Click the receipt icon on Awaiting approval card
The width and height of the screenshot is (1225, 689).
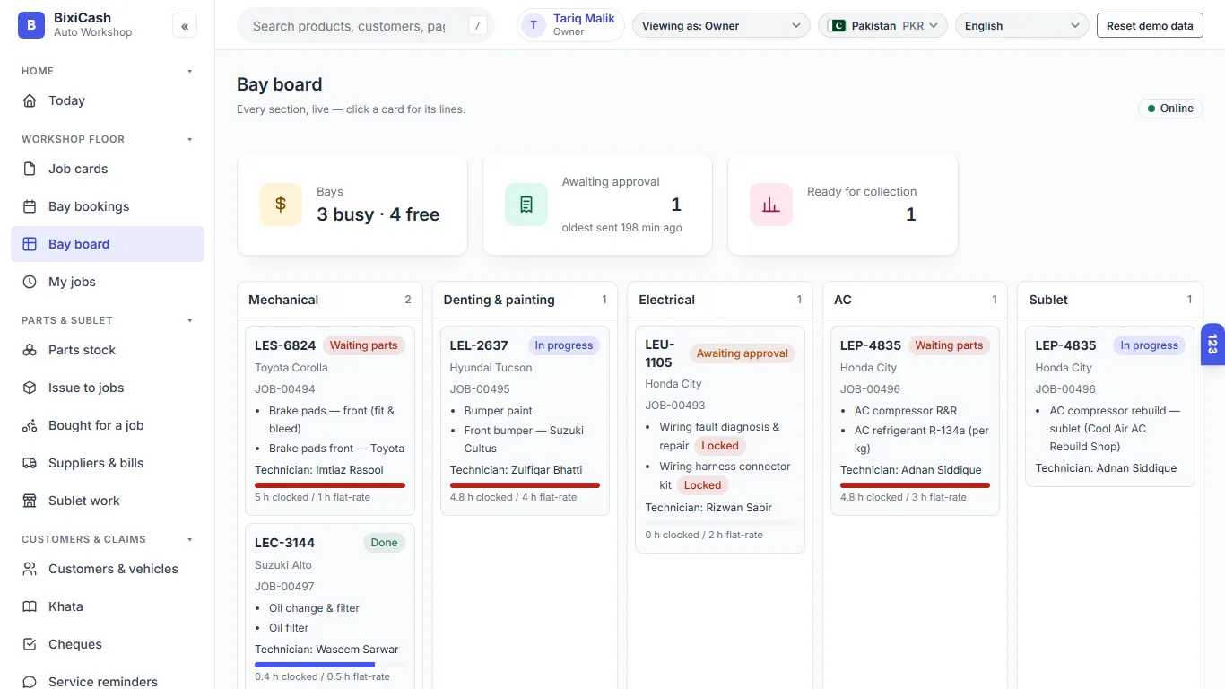(x=526, y=205)
